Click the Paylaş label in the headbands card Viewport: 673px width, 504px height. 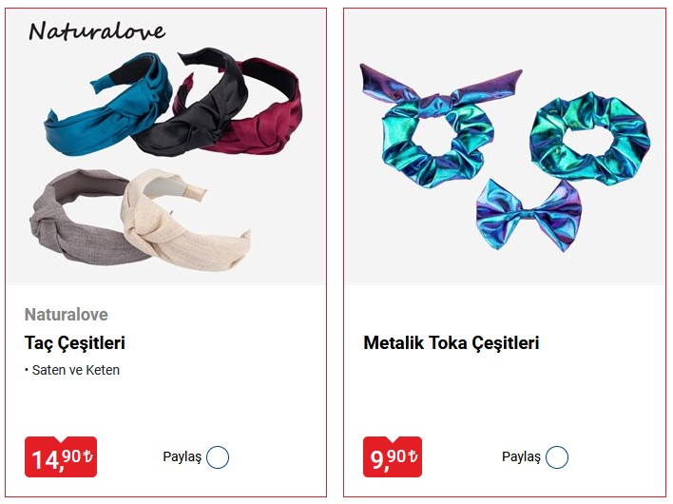click(182, 456)
